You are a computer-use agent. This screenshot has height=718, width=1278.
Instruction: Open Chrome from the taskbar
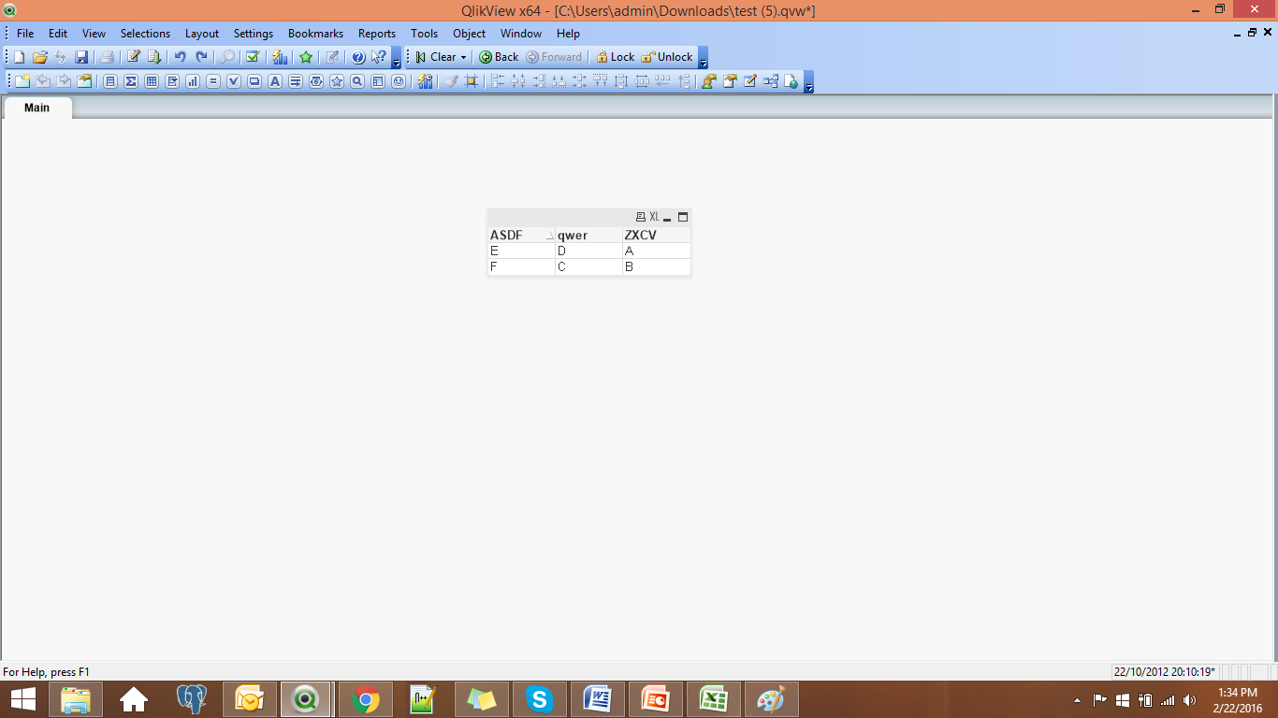click(x=366, y=698)
